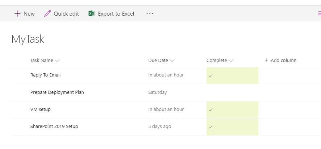Click the highlighted Complete cell for VM setup
This screenshot has width=321, height=149.
click(x=232, y=109)
